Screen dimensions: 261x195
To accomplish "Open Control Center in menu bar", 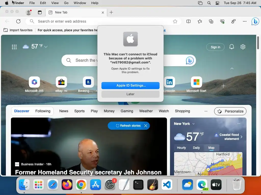I will (x=217, y=3).
